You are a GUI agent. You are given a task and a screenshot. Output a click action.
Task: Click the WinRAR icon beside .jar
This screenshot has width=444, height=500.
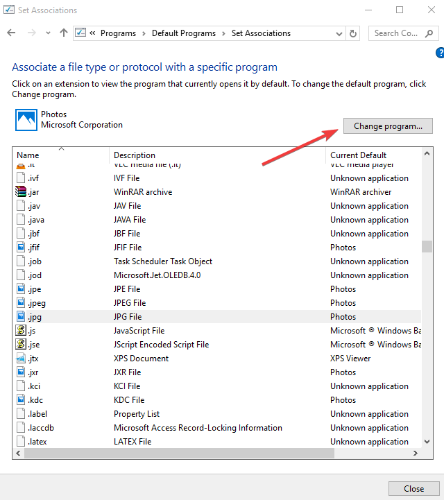(x=22, y=192)
